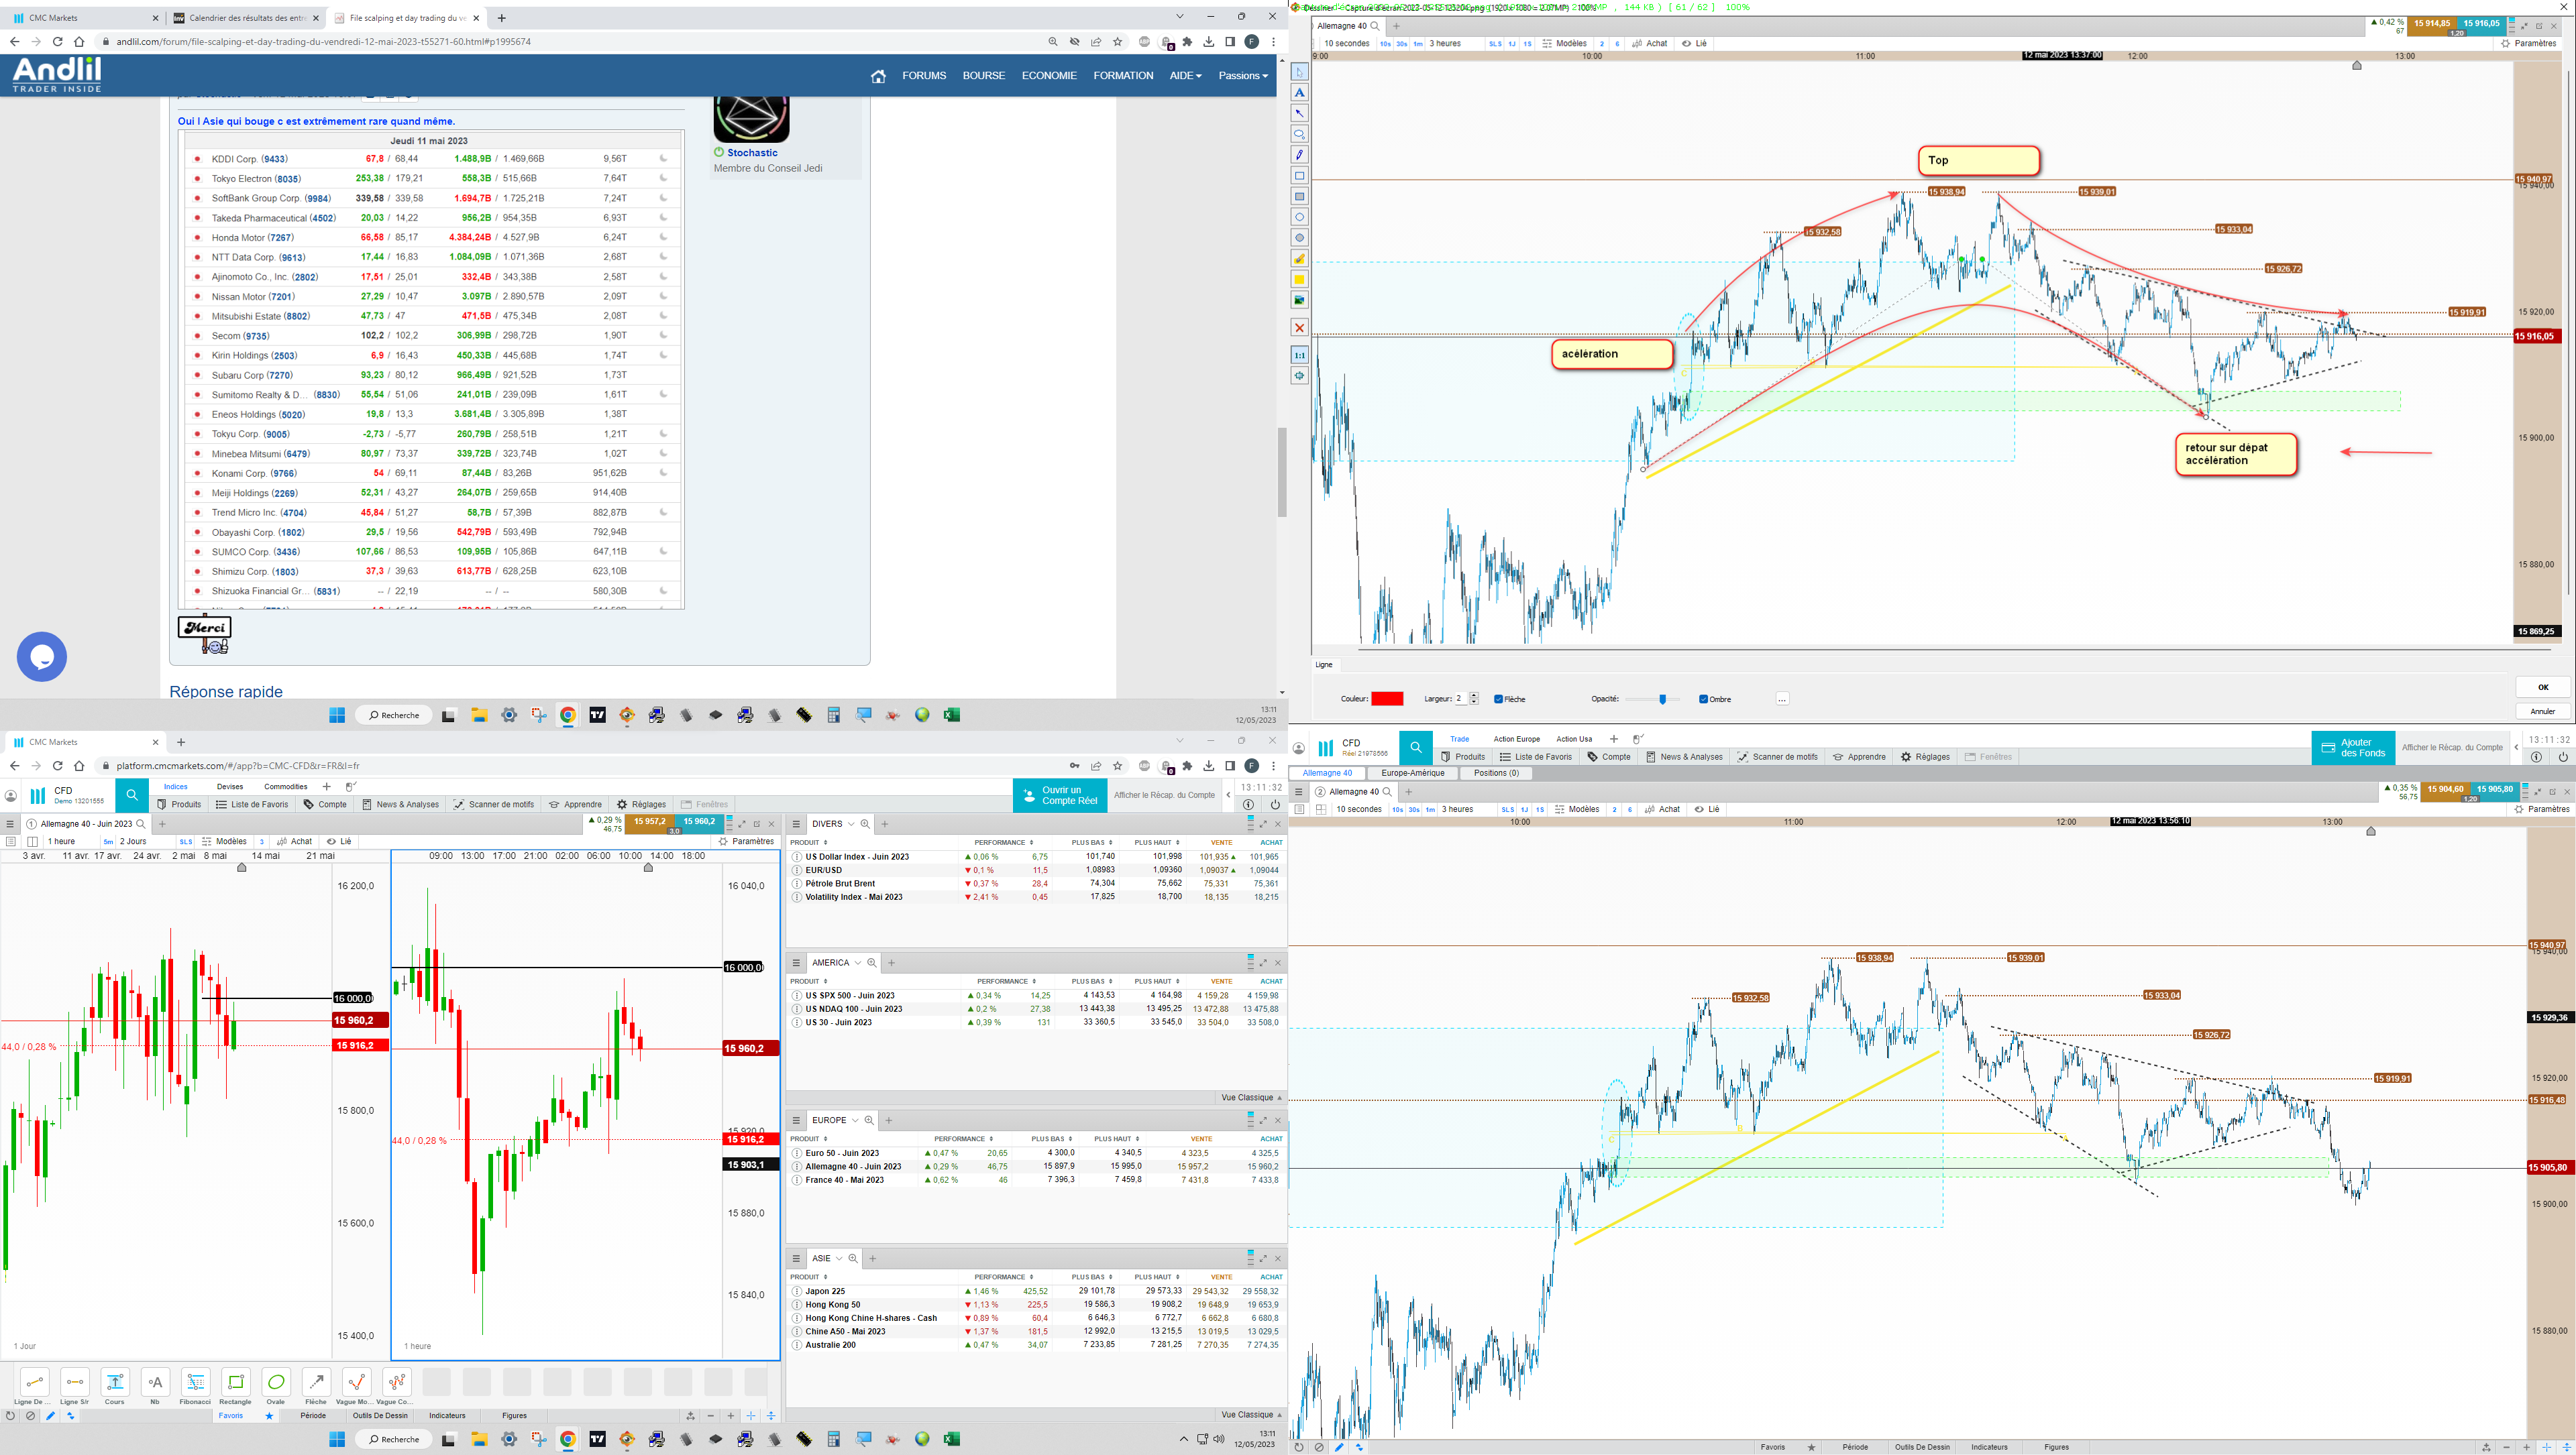This screenshot has width=2576, height=1455.
Task: Open the Indicateurs tab in demo platform
Action: point(447,1415)
